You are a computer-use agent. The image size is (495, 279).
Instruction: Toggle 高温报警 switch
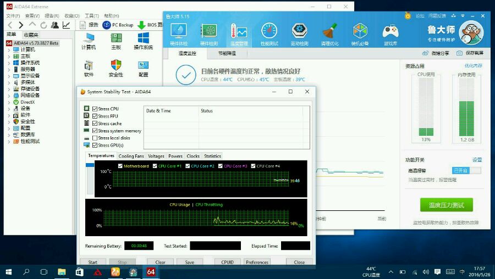[x=466, y=171]
